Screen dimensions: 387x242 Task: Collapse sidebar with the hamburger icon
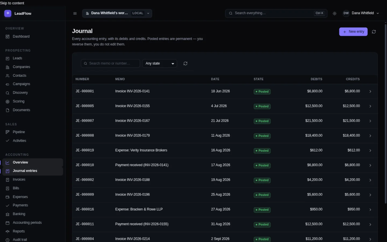click(x=75, y=13)
